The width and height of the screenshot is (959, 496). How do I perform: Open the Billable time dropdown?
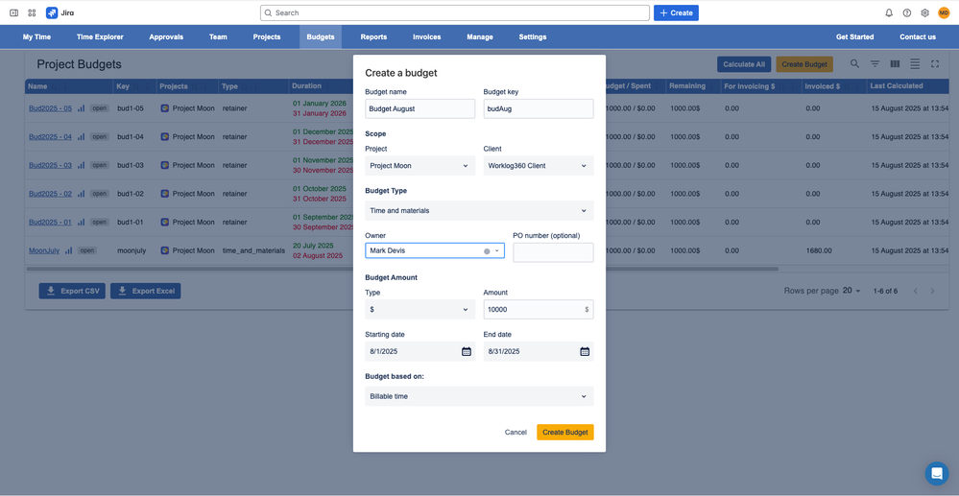point(479,396)
